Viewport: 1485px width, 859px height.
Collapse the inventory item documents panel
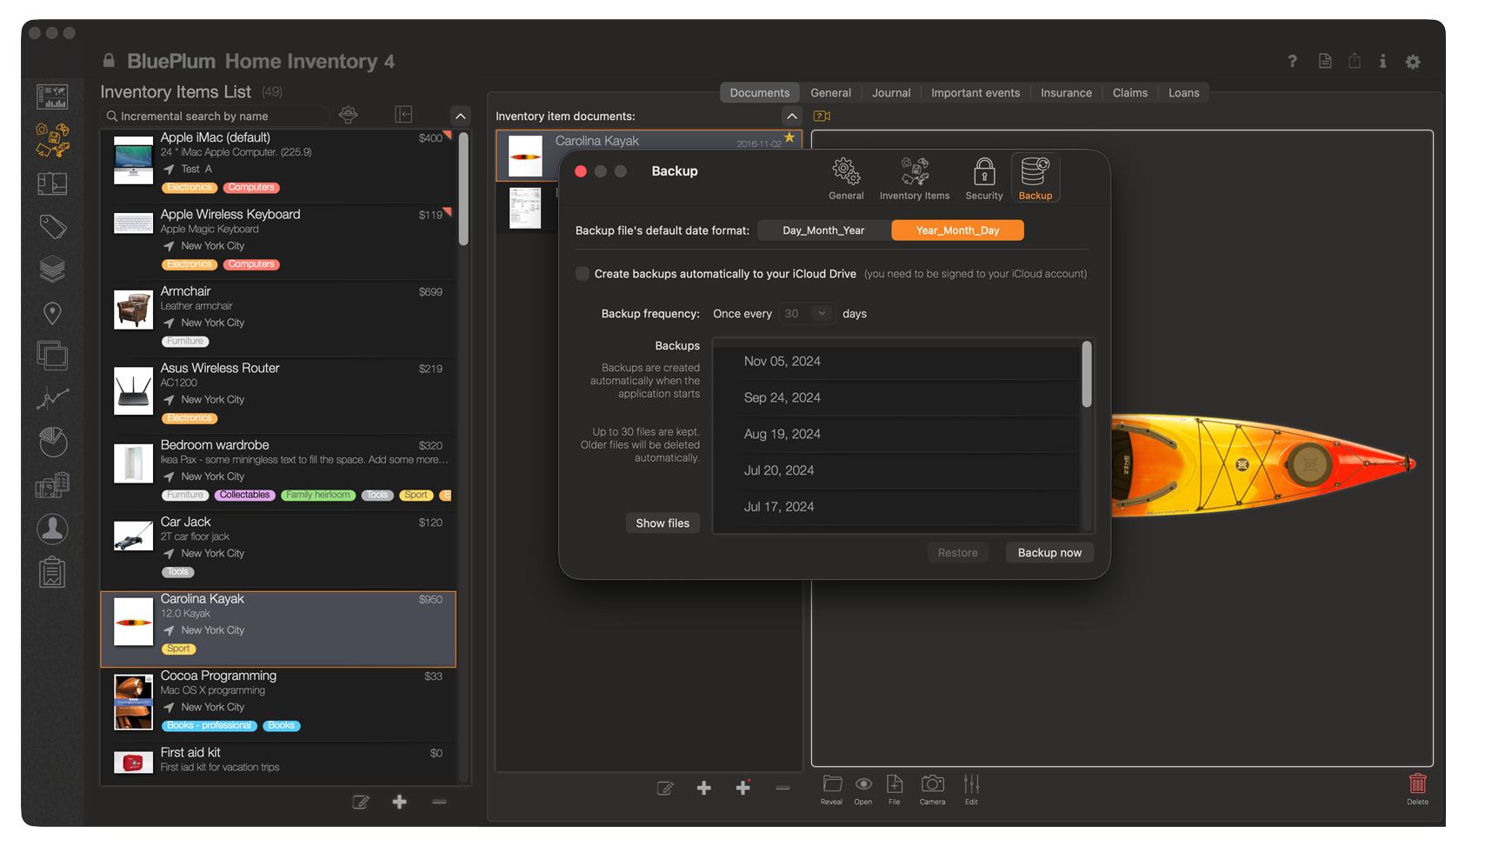(x=791, y=116)
